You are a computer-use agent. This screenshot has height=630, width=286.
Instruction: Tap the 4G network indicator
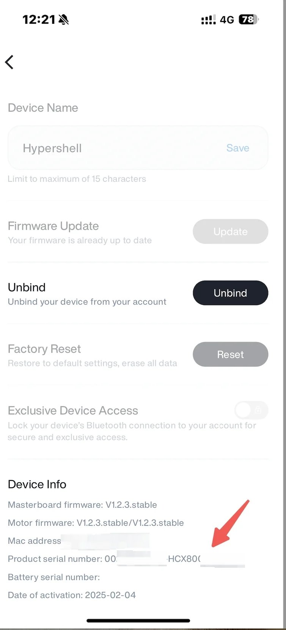(x=227, y=20)
